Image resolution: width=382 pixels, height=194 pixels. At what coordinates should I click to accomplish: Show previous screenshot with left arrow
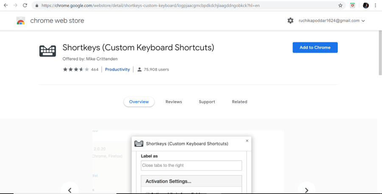(70, 189)
